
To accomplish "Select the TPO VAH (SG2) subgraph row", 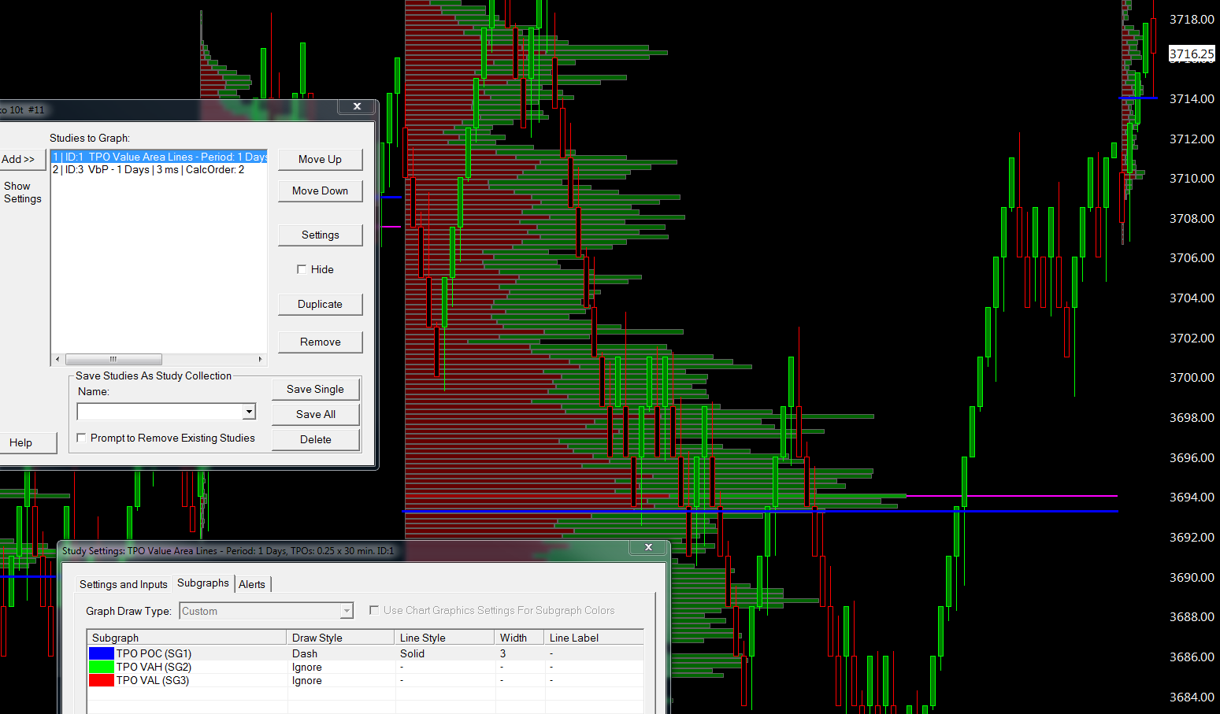I will pos(365,667).
